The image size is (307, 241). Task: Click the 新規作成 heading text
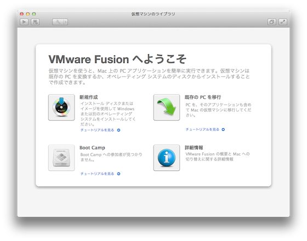tap(89, 97)
